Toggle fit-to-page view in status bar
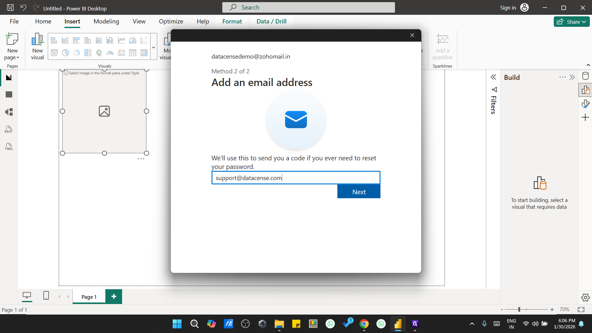The height and width of the screenshot is (333, 592). point(581,309)
